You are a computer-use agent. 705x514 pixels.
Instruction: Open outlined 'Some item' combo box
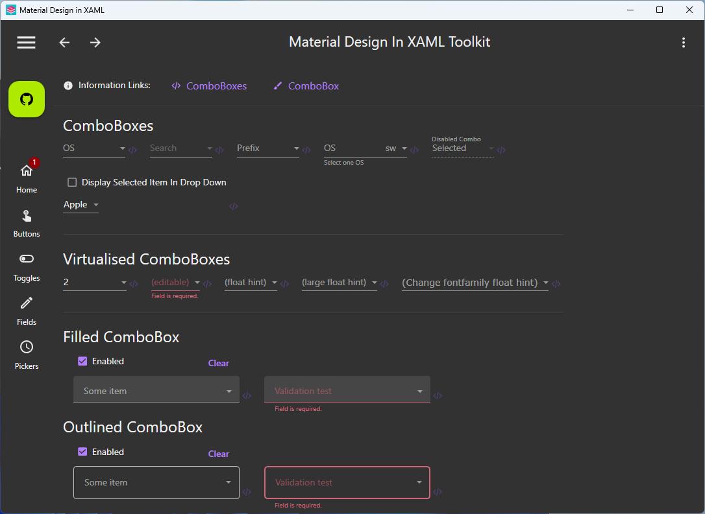[x=156, y=483]
